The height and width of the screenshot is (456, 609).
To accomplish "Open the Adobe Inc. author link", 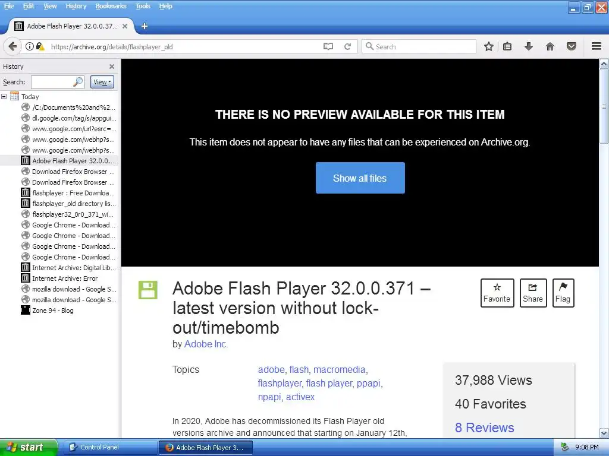I will (206, 344).
